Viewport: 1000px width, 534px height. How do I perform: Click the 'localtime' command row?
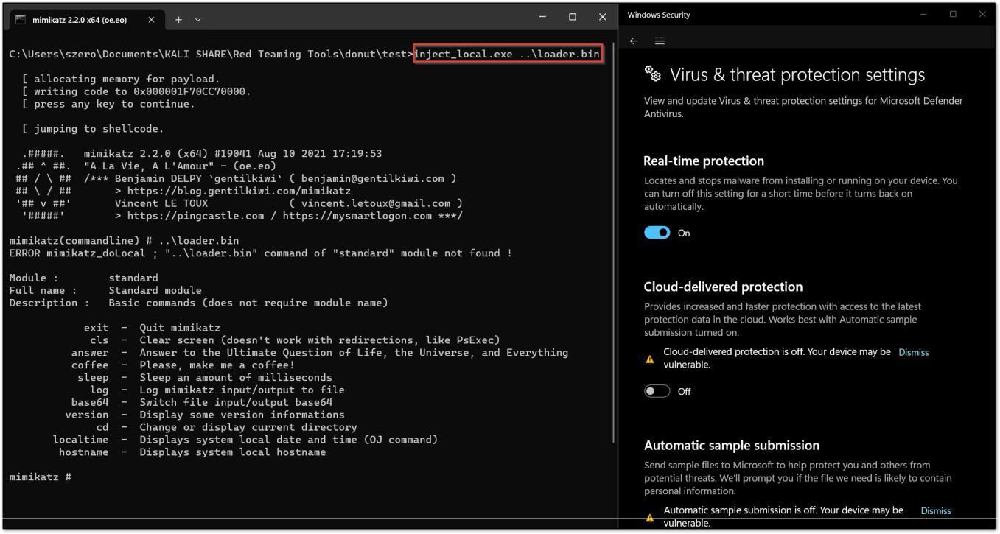coord(245,440)
